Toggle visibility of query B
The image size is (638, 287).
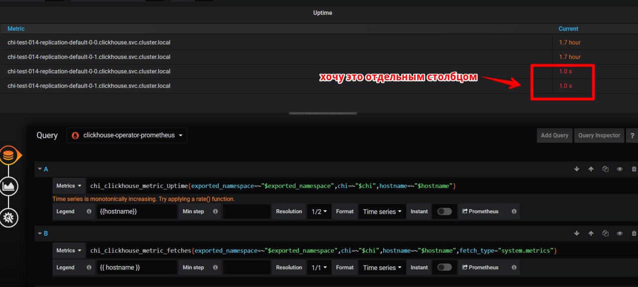[x=620, y=233]
